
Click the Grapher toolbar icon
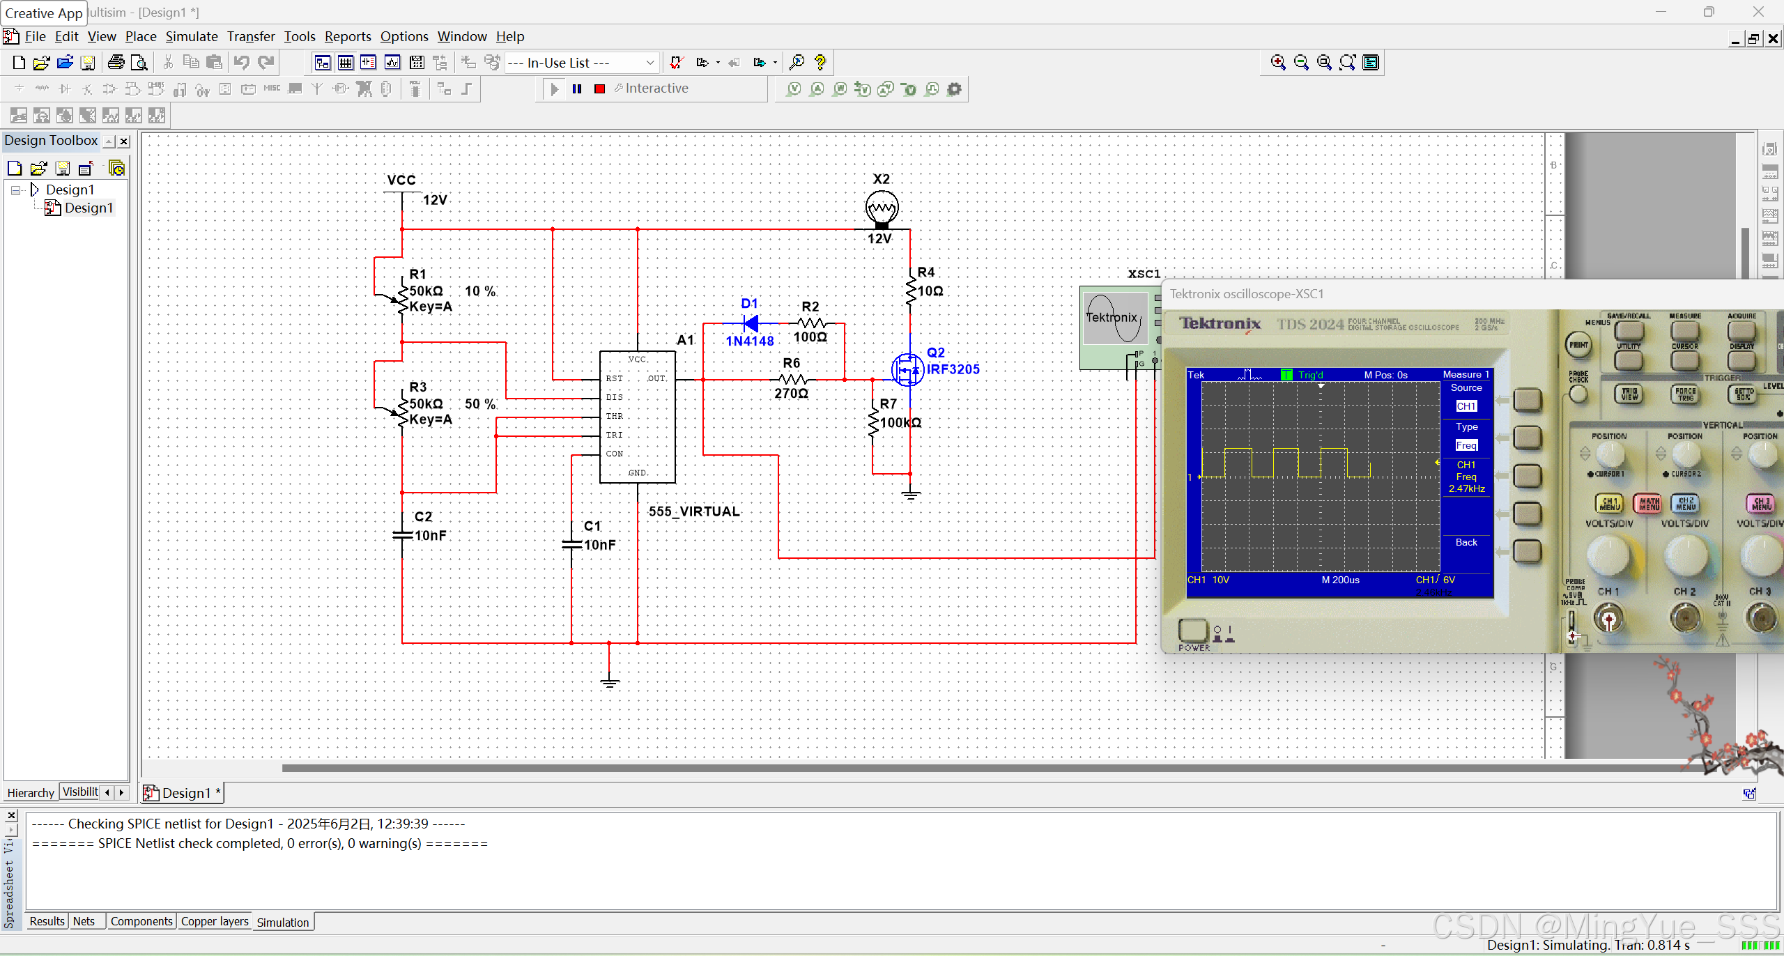click(392, 63)
